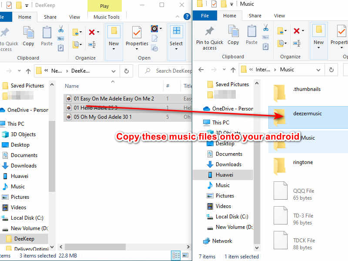Click Refresh button in DeeKeep address bar
The height and width of the screenshot is (261, 348).
point(127,71)
